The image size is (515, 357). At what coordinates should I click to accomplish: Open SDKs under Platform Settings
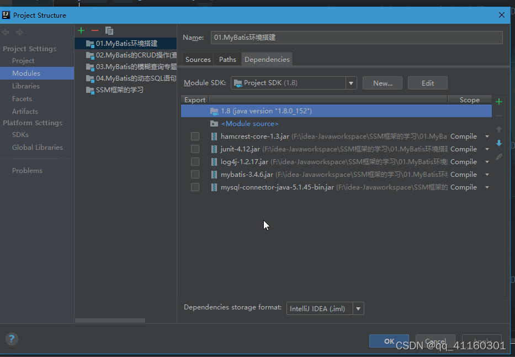pos(20,135)
